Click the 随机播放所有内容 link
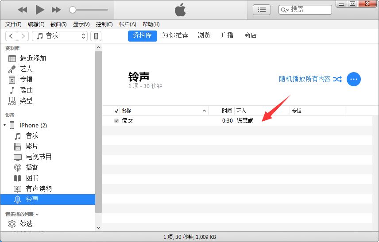The width and height of the screenshot is (379, 242). click(305, 79)
